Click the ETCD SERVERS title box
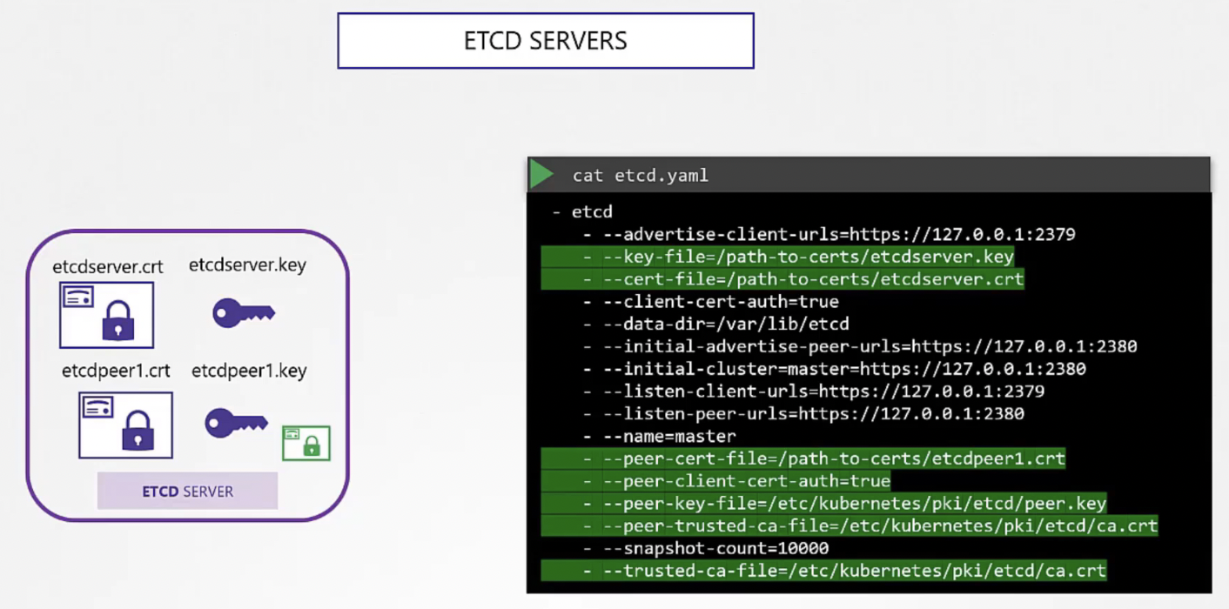This screenshot has height=609, width=1229. (x=546, y=41)
